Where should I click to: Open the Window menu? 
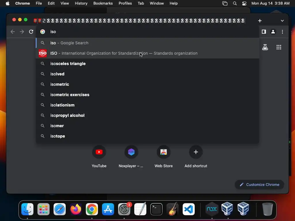pyautogui.click(x=157, y=3)
